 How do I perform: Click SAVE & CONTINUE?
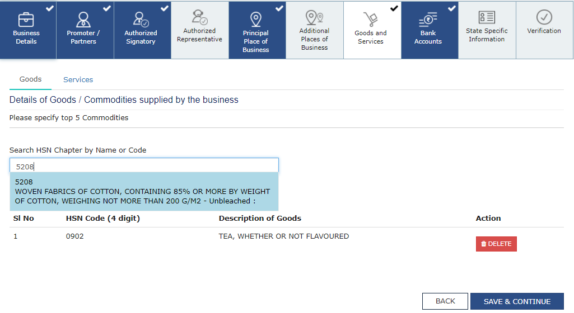(x=517, y=301)
